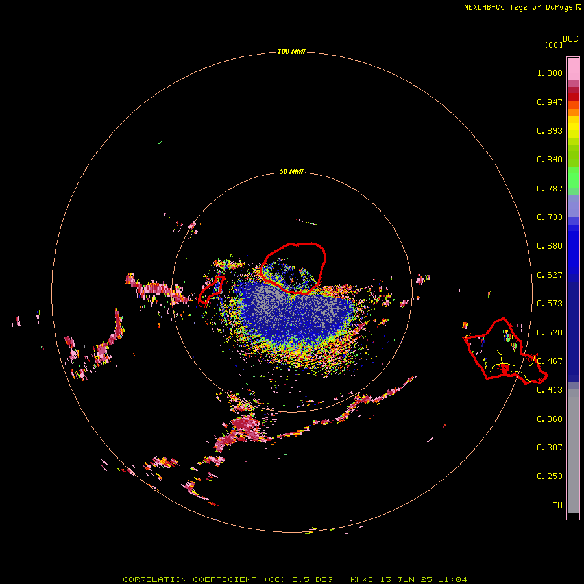Click the TH threshold label
The image size is (584, 584).
coord(557,505)
